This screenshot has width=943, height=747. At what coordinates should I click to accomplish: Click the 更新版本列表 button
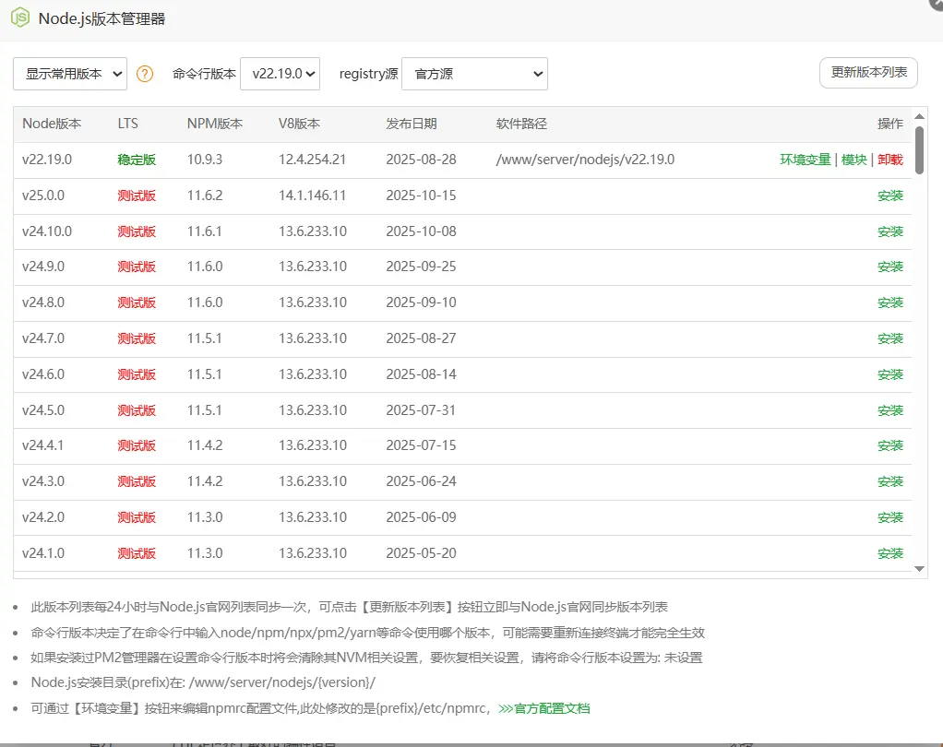pos(867,74)
